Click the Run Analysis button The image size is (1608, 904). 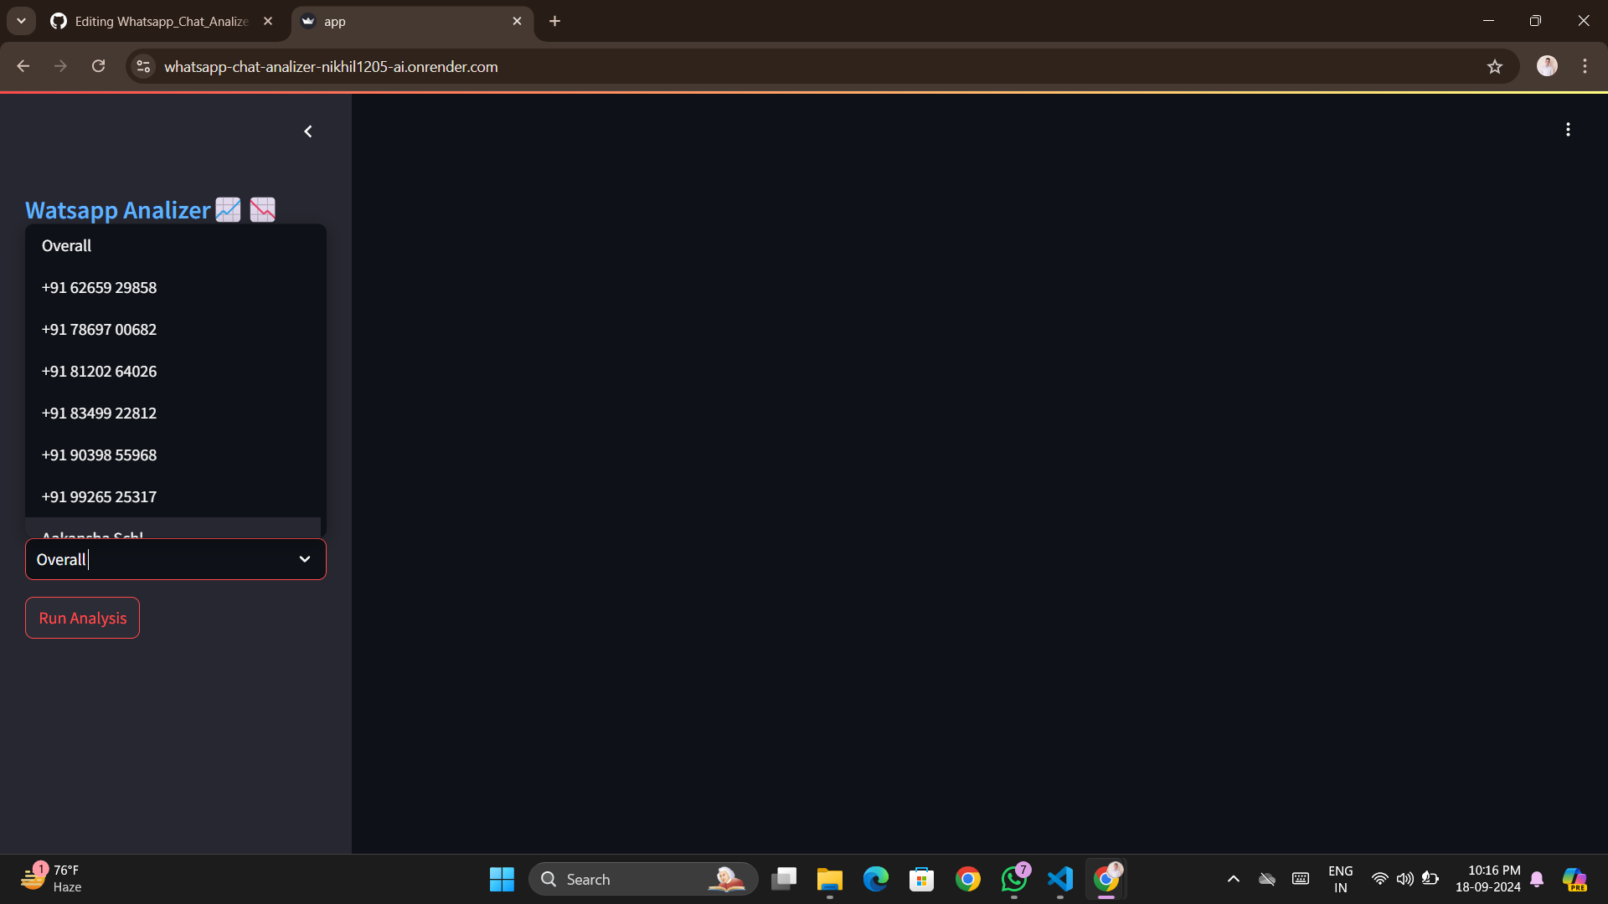pyautogui.click(x=82, y=618)
